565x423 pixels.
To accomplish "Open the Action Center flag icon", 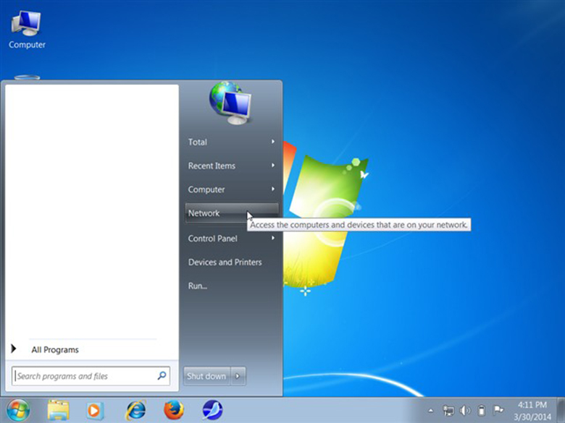I will coord(498,411).
